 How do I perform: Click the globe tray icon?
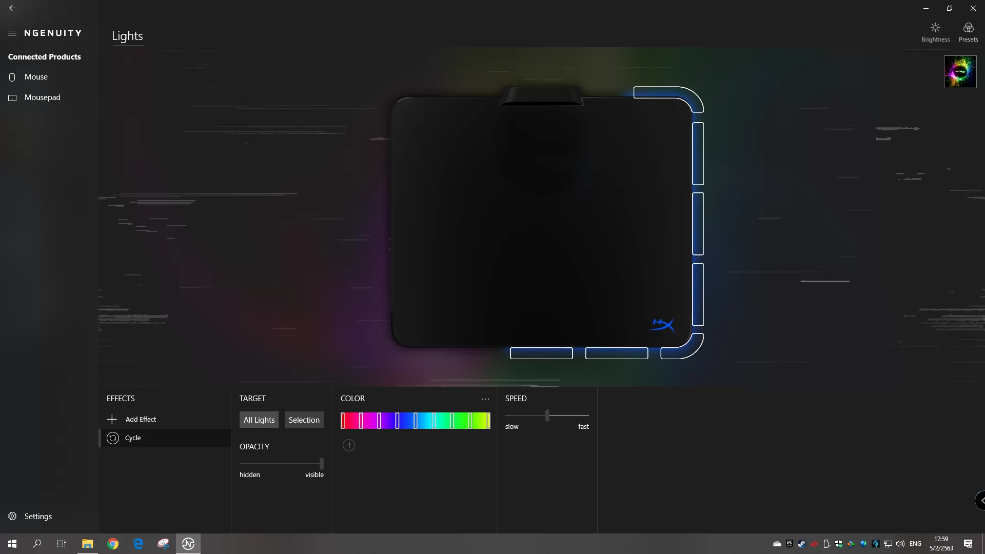coord(863,544)
